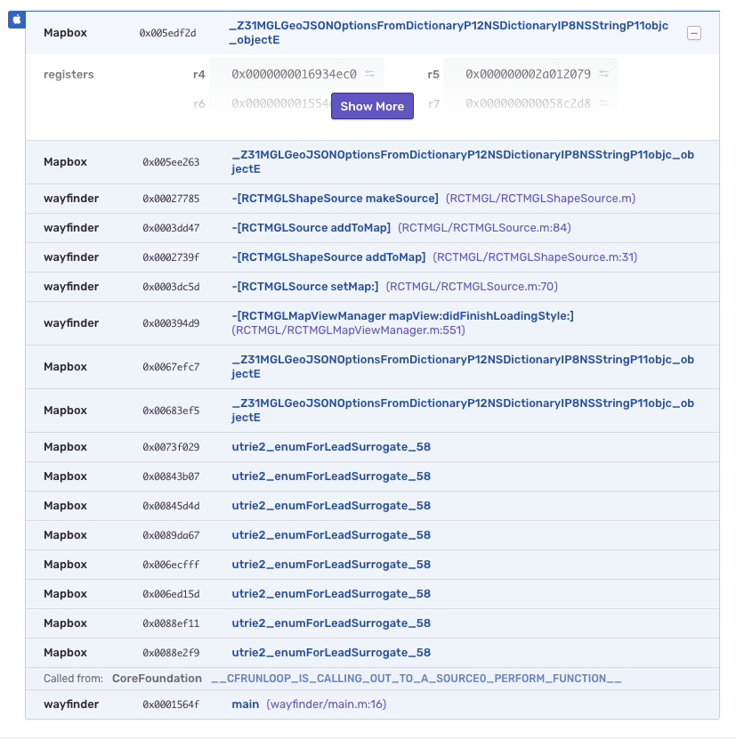Toggle display format of register r5 value
Screen dimensions: 736x749
coord(602,75)
